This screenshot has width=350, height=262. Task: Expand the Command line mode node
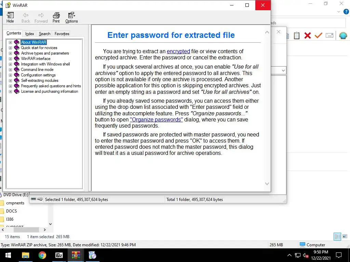[10, 70]
